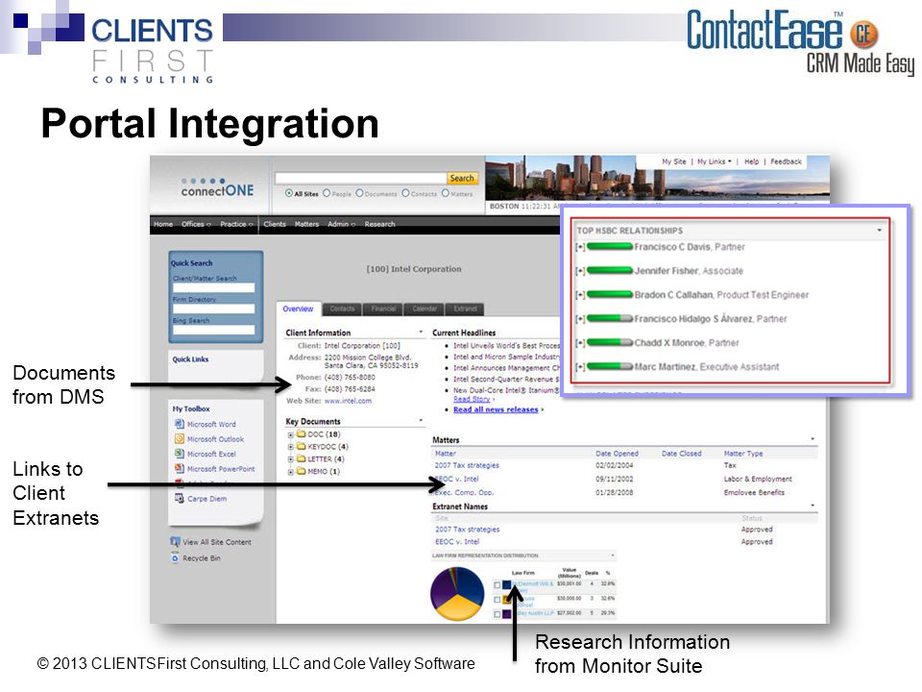
Task: Open EEOC v. Intel matter link
Action: click(457, 479)
